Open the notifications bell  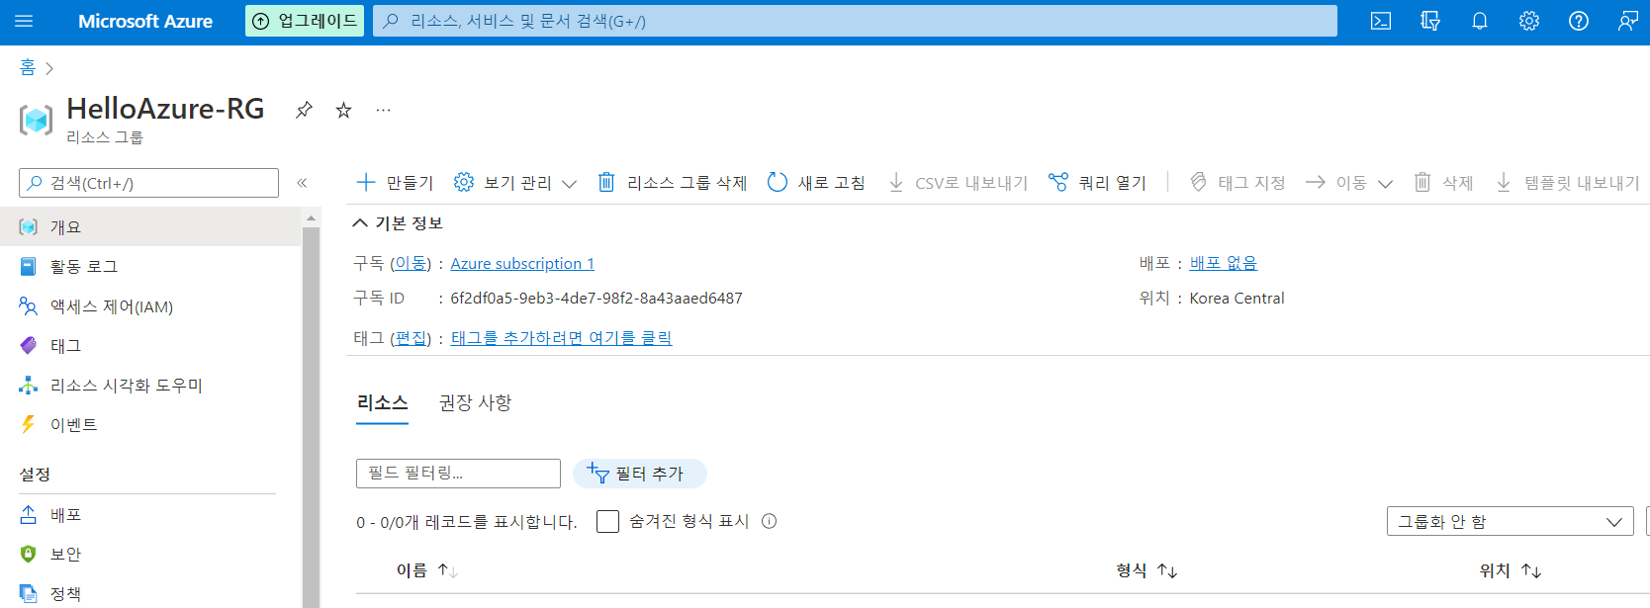1480,21
